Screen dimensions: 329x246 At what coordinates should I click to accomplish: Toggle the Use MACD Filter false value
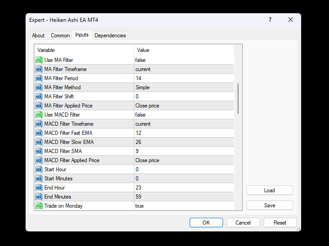point(183,115)
